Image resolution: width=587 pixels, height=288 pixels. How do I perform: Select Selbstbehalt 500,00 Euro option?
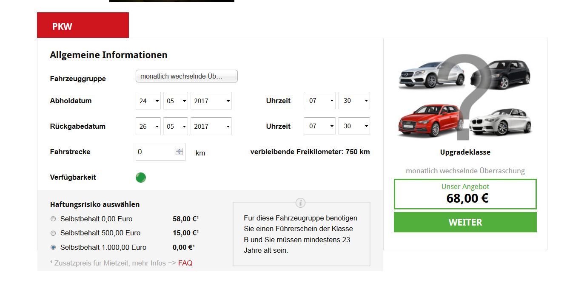pyautogui.click(x=53, y=233)
